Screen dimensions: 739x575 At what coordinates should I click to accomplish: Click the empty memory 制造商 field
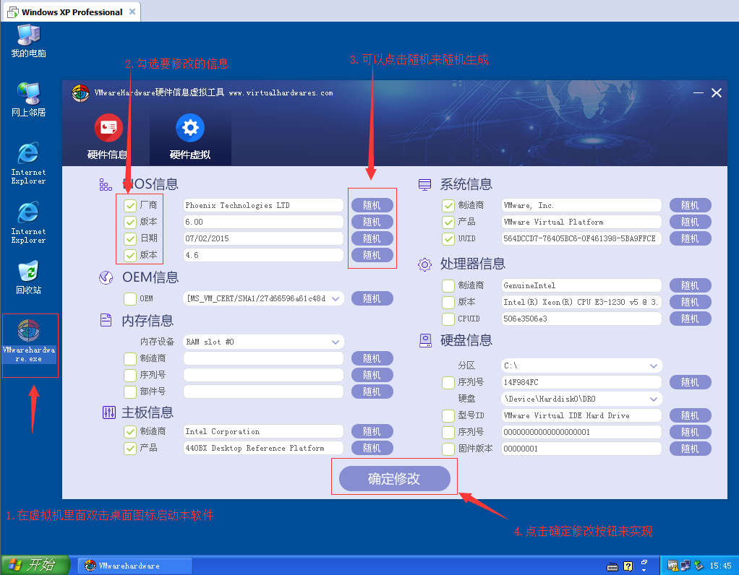point(263,358)
